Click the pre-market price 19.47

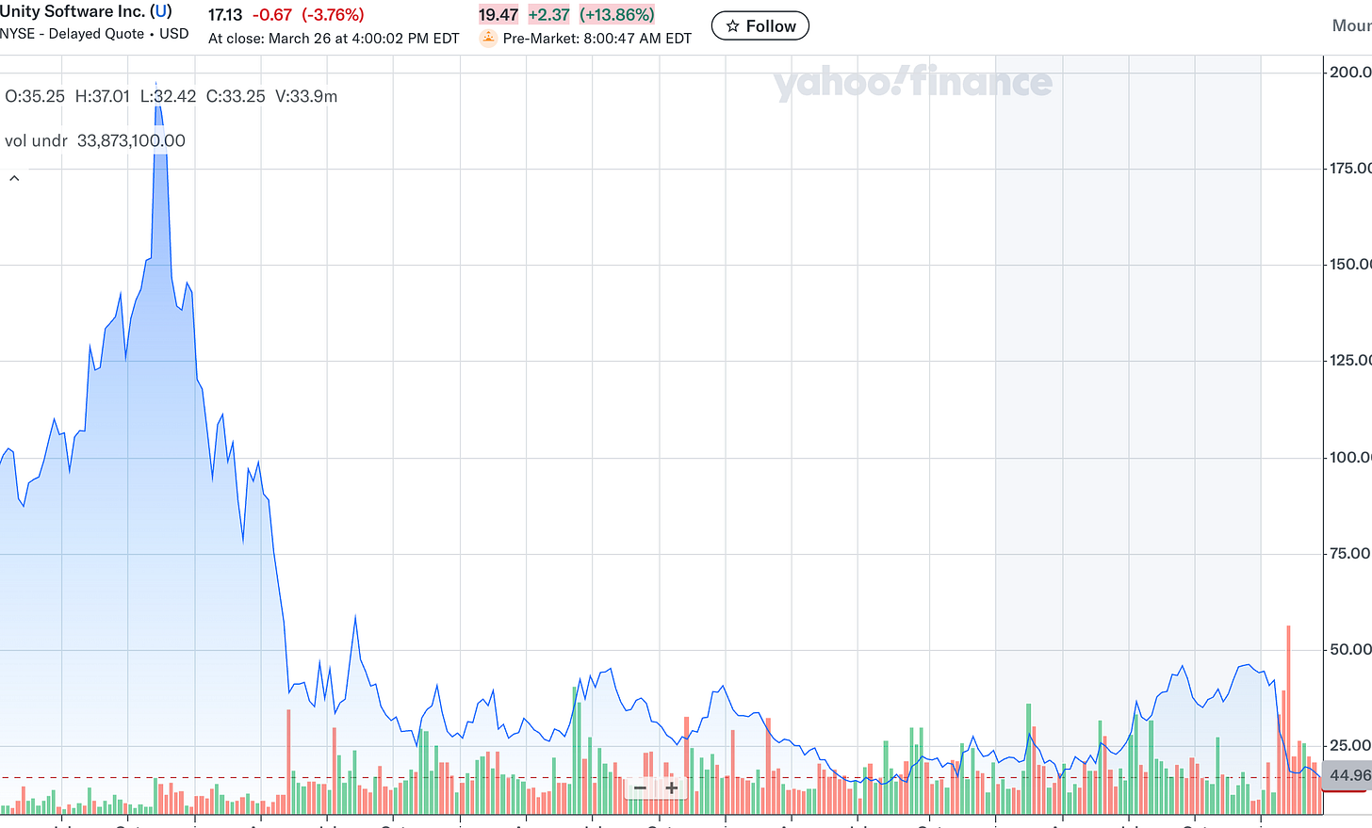[x=498, y=15]
